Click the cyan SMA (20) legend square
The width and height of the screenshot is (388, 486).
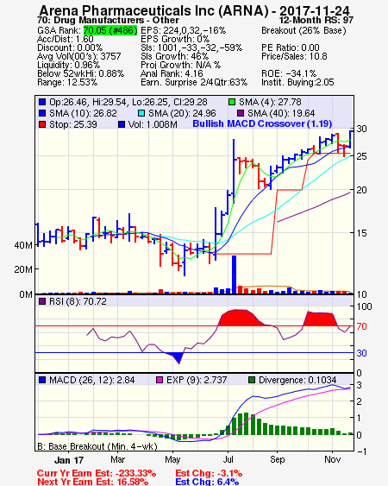(141, 113)
